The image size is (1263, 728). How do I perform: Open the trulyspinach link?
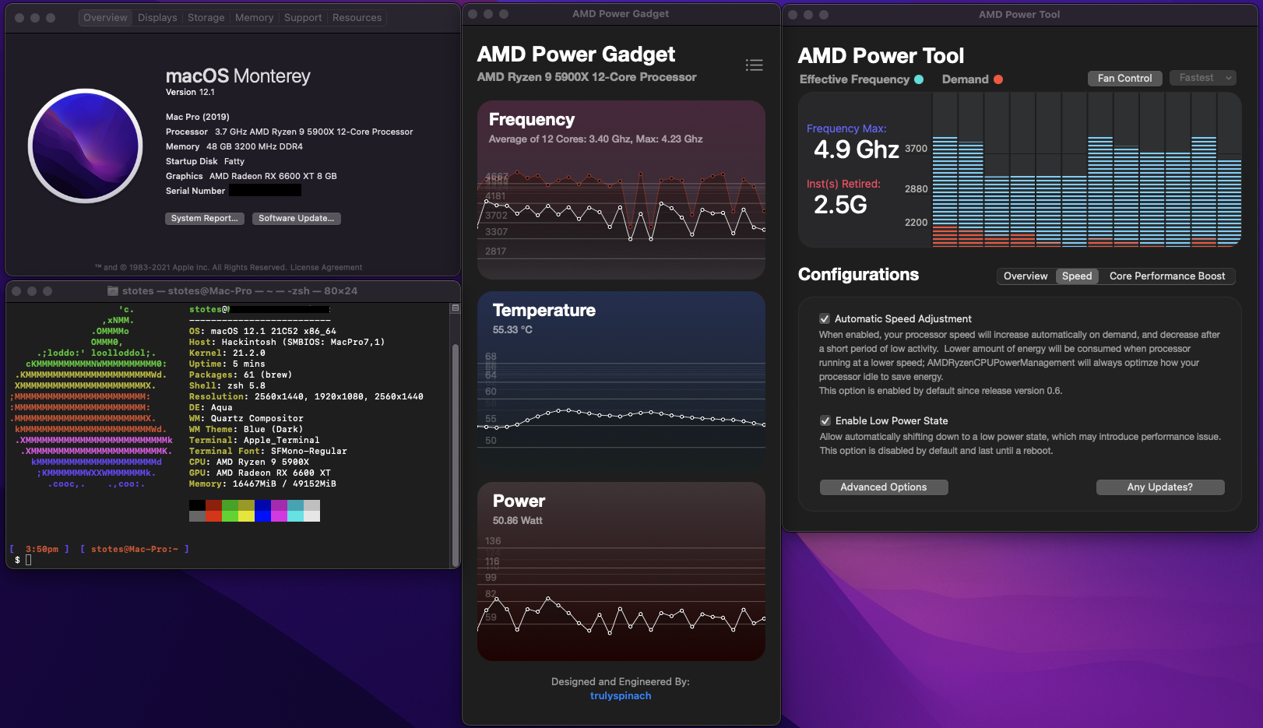pos(621,696)
